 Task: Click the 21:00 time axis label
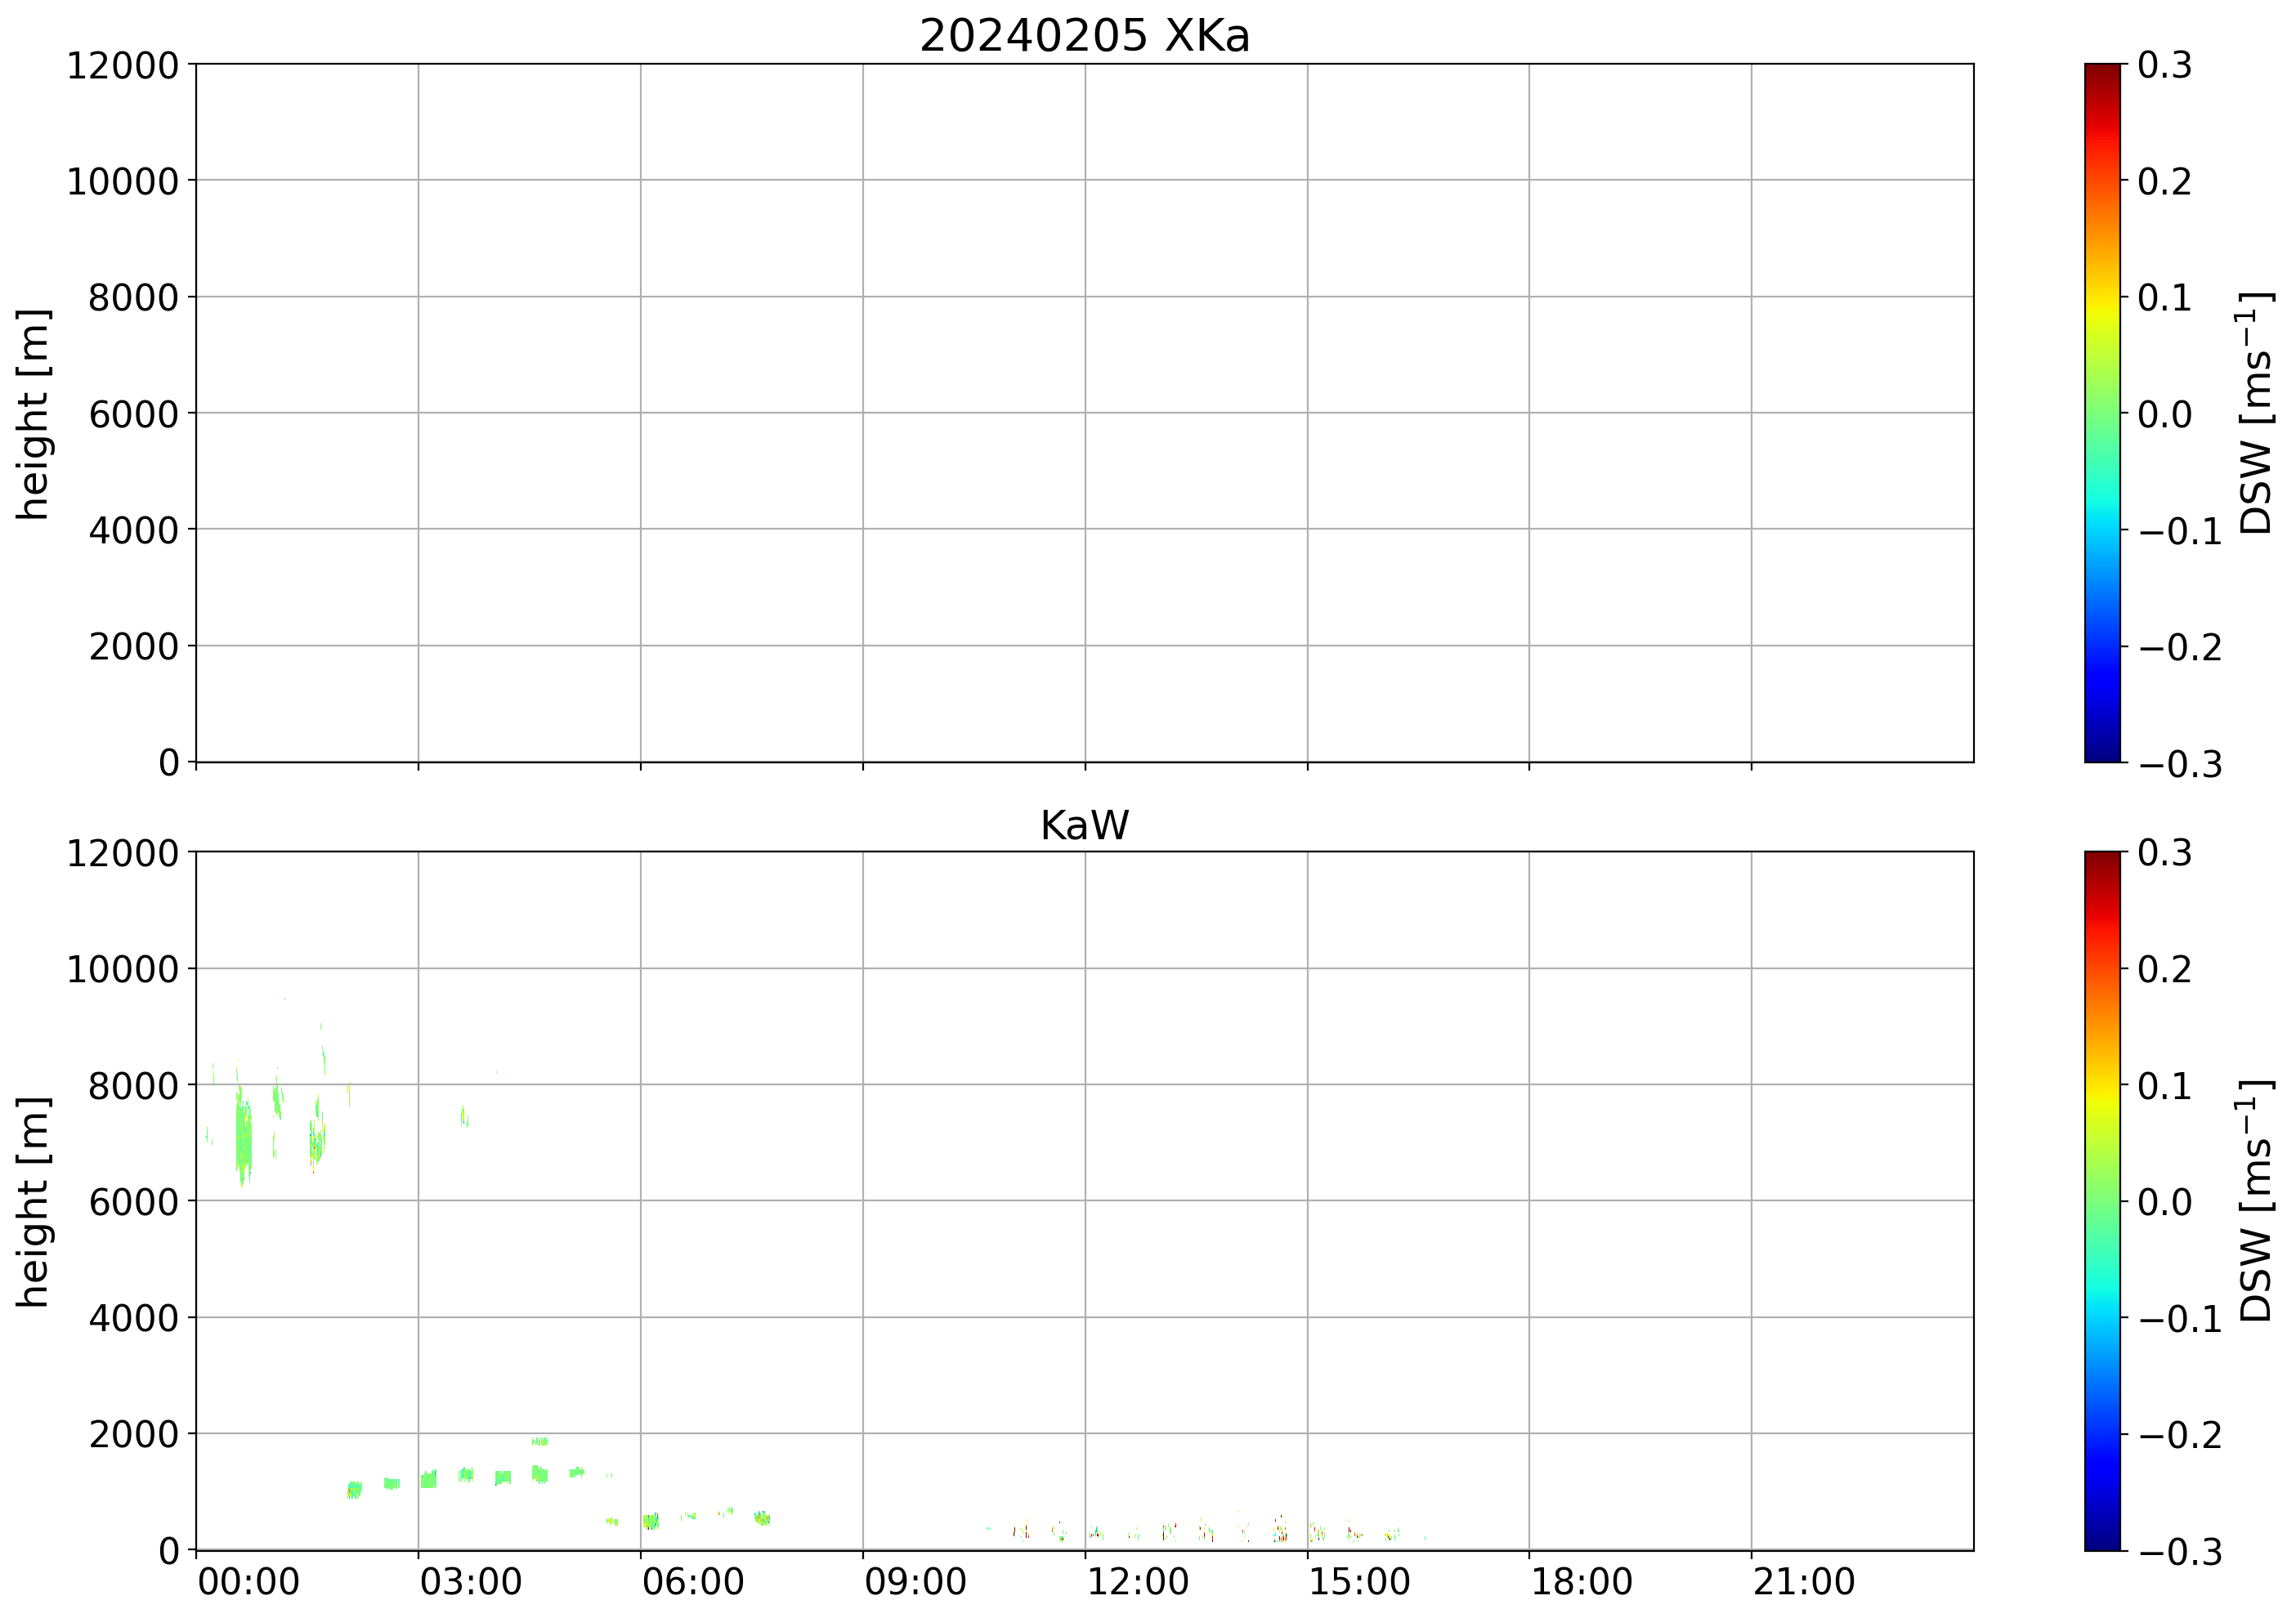tap(1803, 1583)
